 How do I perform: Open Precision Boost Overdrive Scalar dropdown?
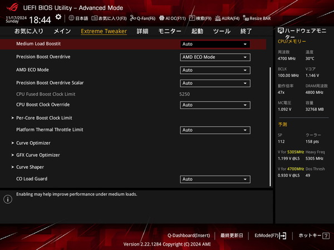(x=215, y=83)
